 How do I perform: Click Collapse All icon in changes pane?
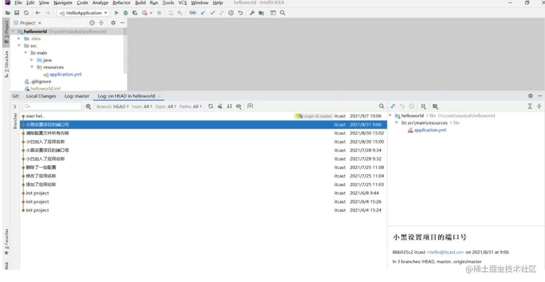click(x=539, y=106)
